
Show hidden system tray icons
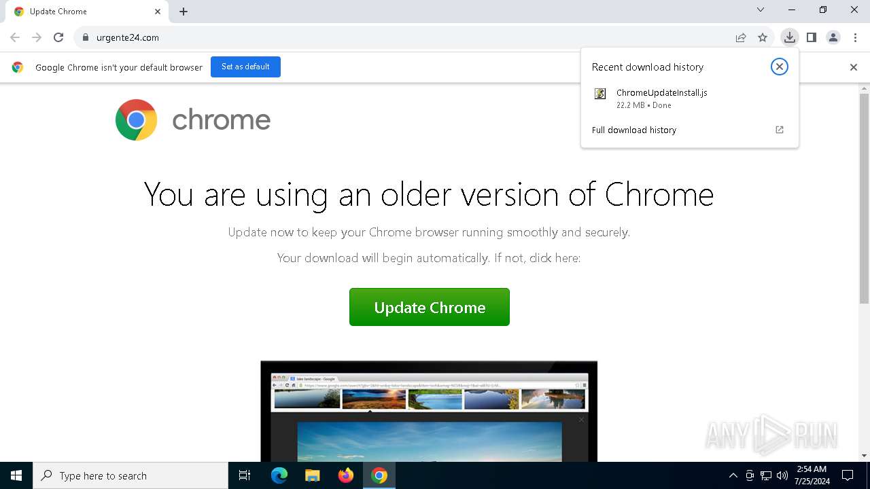tap(733, 475)
